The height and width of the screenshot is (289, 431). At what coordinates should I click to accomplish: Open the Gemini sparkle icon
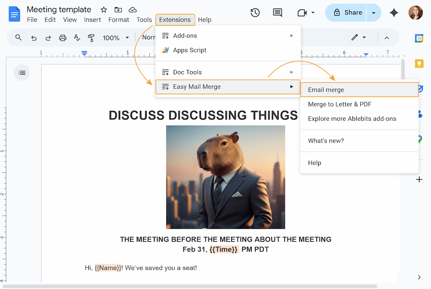(394, 13)
